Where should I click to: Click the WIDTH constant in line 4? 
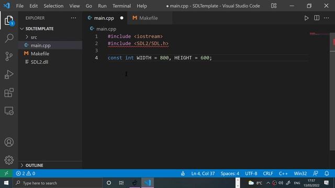pos(144,58)
